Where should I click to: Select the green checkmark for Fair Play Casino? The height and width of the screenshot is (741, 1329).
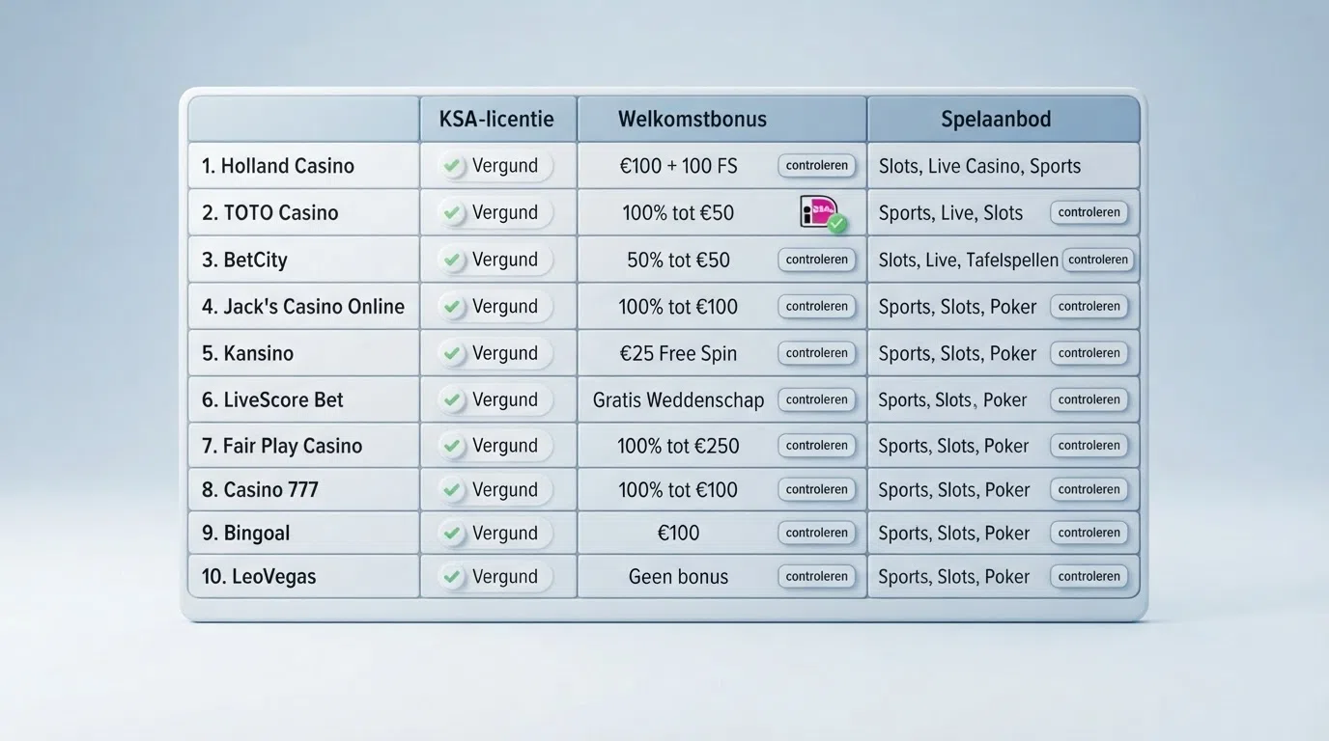point(451,446)
